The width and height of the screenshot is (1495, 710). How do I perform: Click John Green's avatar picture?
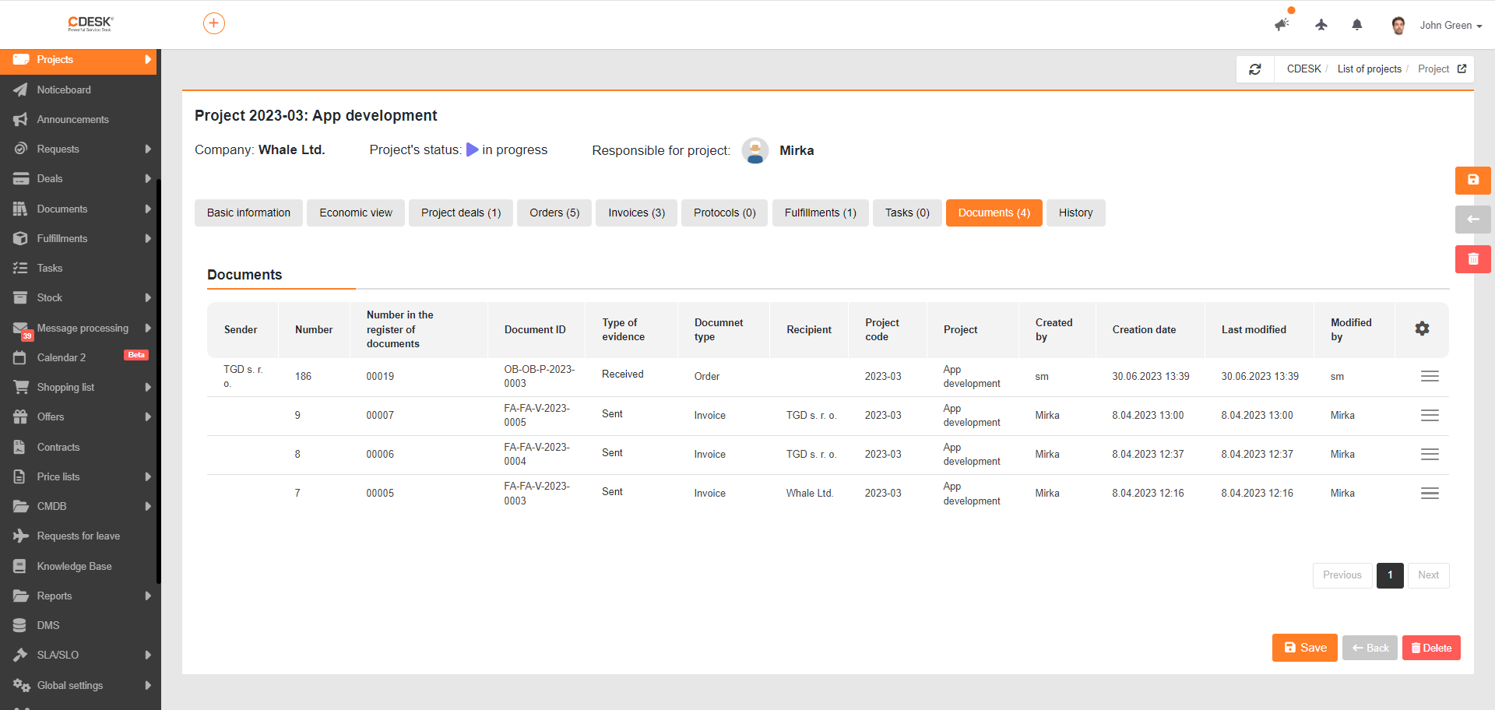point(1398,25)
